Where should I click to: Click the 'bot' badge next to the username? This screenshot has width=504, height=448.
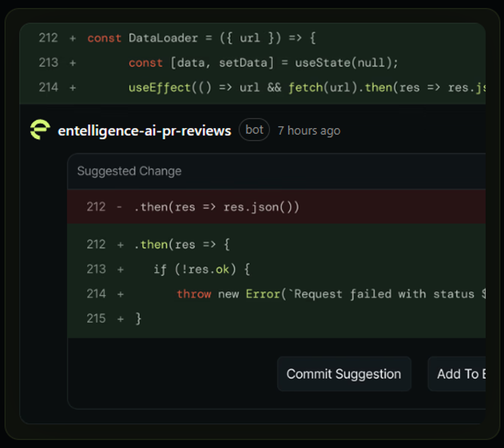point(254,129)
